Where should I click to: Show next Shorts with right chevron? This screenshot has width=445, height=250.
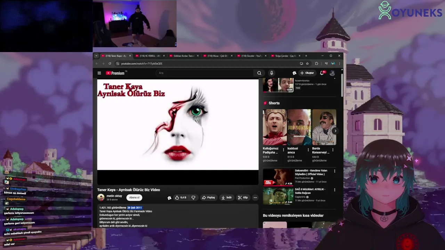335,131
